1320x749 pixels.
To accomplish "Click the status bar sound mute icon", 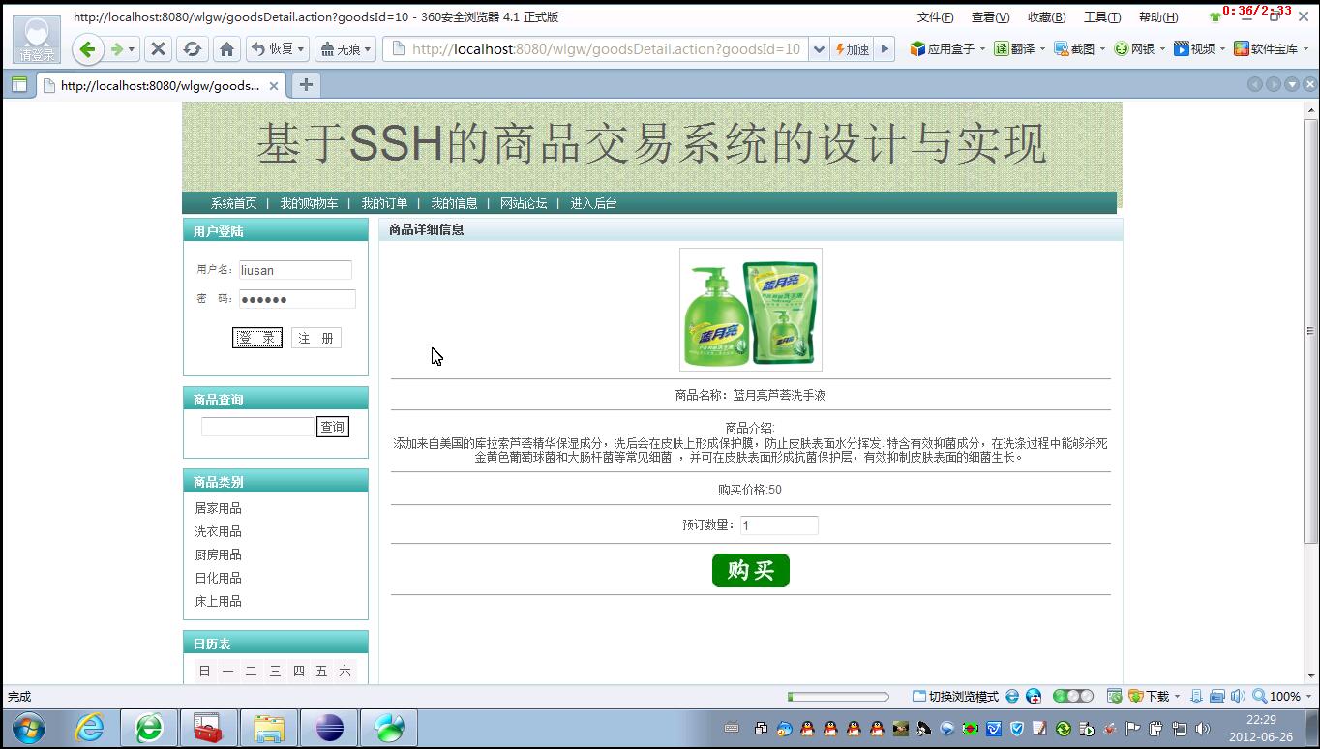I will click(1238, 696).
